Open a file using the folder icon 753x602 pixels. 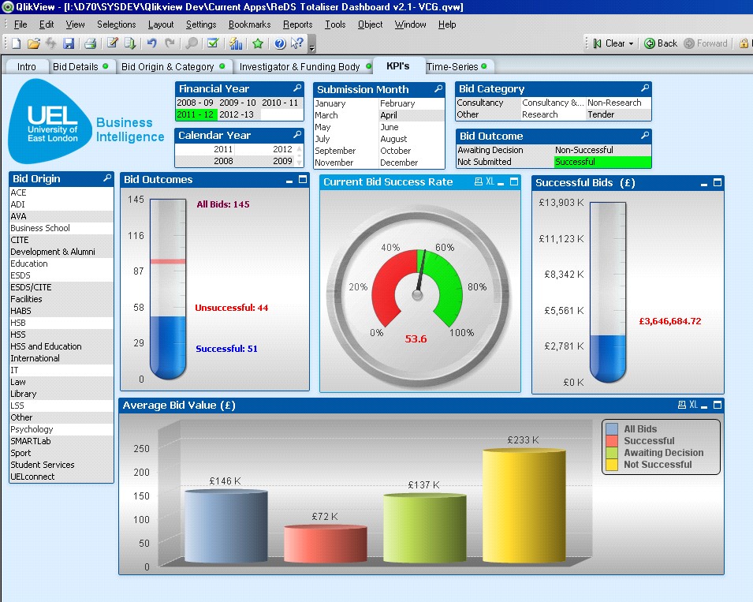click(33, 43)
